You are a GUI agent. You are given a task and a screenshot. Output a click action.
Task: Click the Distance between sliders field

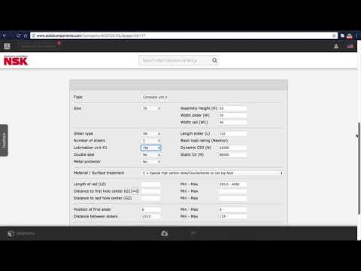pyautogui.click(x=150, y=217)
